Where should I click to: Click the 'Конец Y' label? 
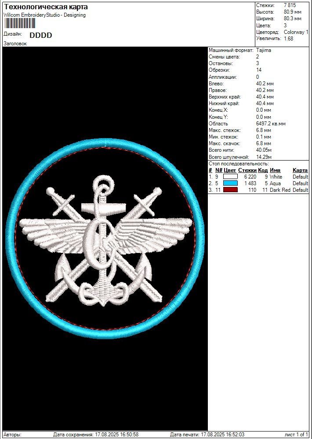(x=218, y=117)
